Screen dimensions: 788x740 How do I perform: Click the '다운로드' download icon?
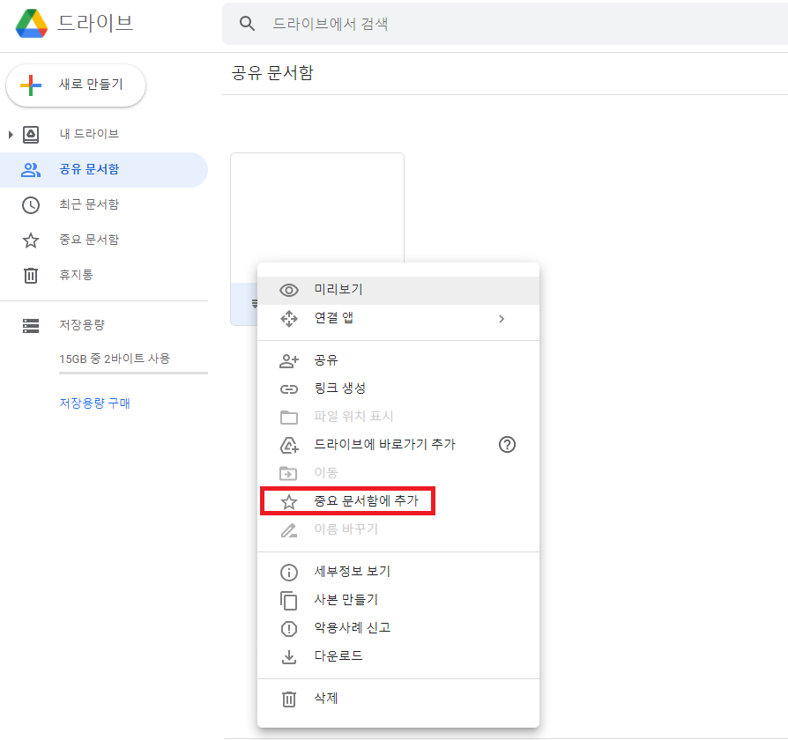[x=289, y=656]
